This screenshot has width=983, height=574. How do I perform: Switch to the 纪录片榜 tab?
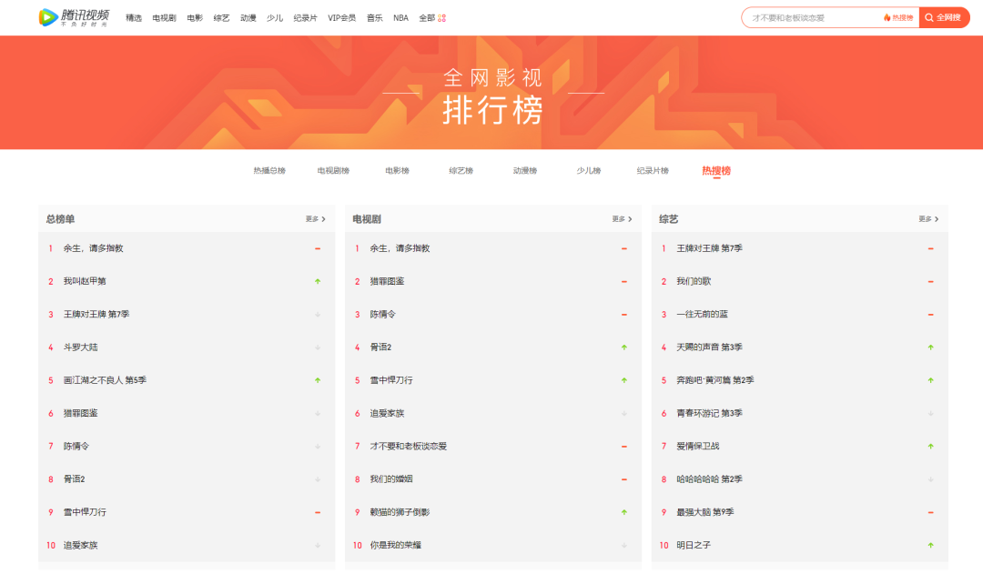pos(653,170)
